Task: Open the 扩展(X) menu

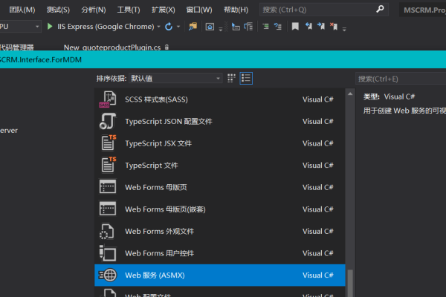Action: (x=164, y=10)
